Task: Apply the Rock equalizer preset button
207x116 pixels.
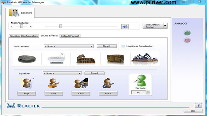Action: point(108,93)
